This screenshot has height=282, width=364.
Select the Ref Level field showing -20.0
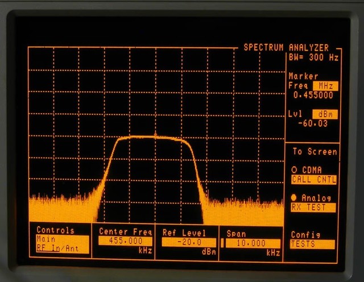[189, 242]
